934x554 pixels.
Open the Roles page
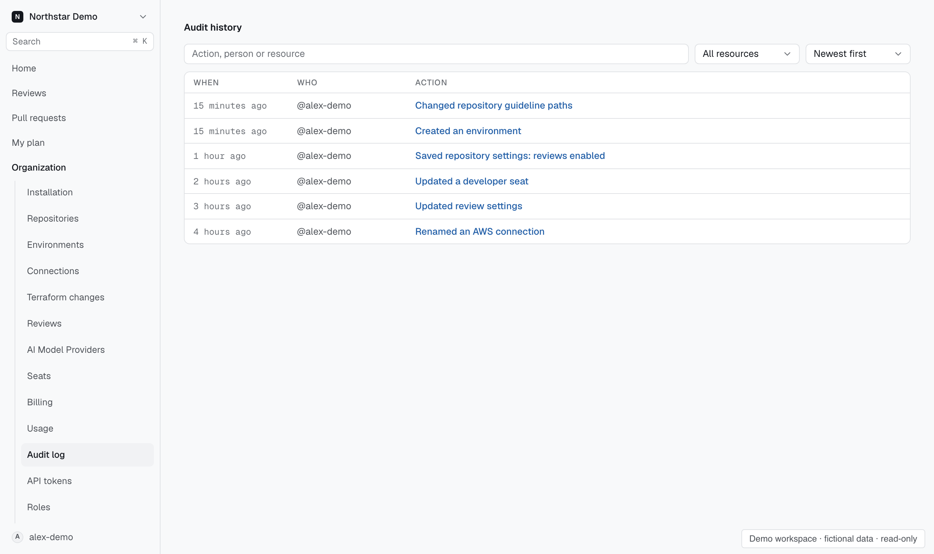pyautogui.click(x=38, y=507)
